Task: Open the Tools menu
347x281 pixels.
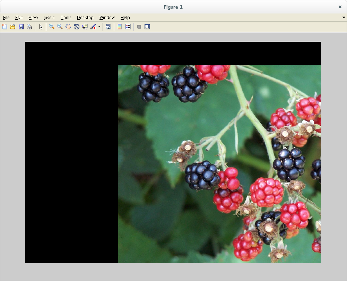Action: [x=66, y=18]
